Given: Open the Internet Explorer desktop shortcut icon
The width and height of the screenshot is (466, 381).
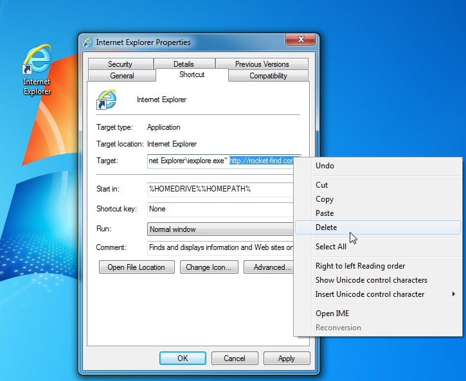Looking at the screenshot, I should point(37,70).
